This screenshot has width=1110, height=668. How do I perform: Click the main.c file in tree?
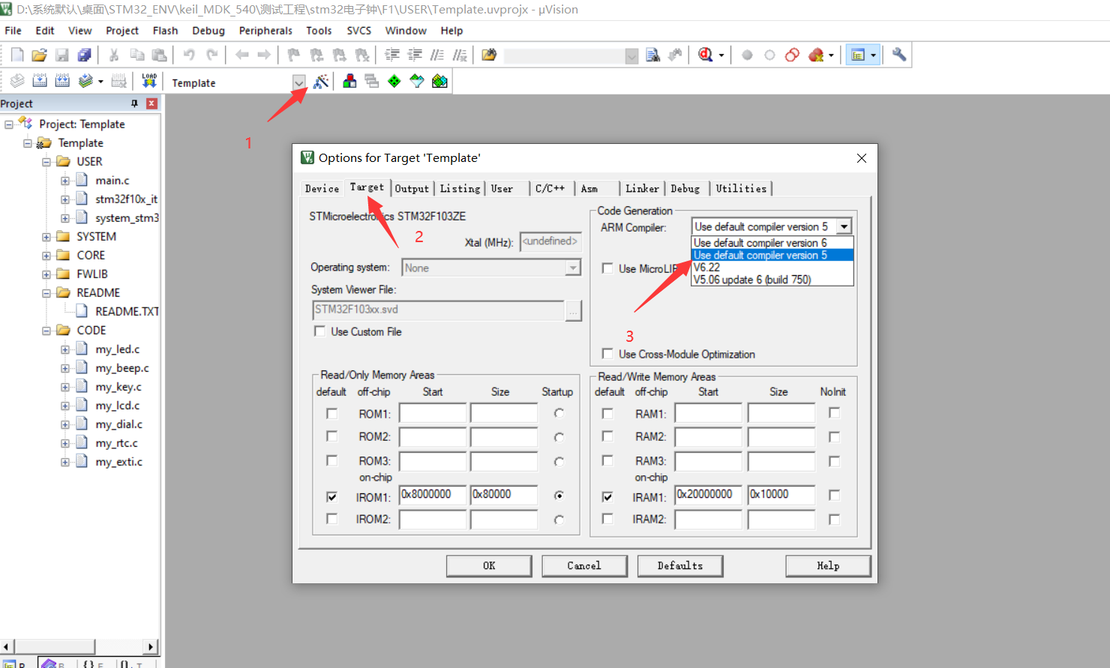(x=112, y=181)
